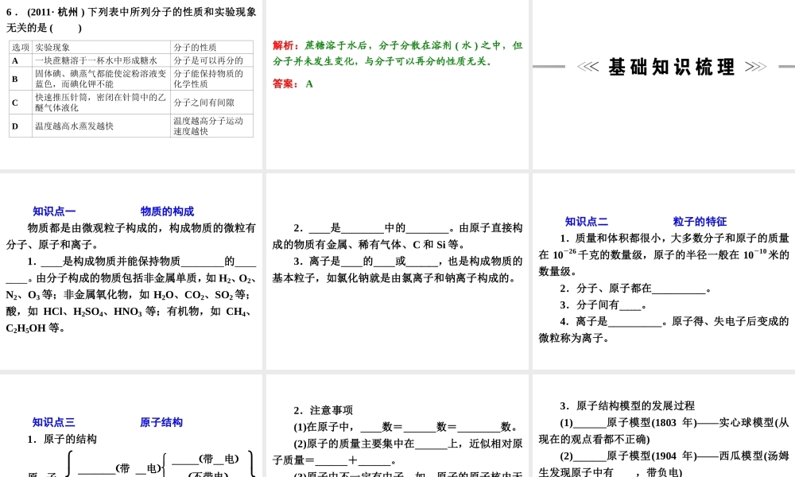Click the cell 温度越高水蒸发越快
This screenshot has width=795, height=477.
pyautogui.click(x=102, y=126)
